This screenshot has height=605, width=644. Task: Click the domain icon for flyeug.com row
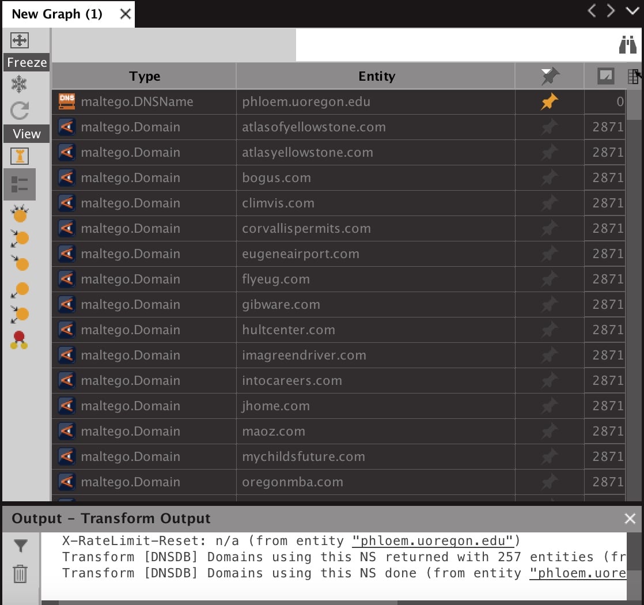[67, 279]
